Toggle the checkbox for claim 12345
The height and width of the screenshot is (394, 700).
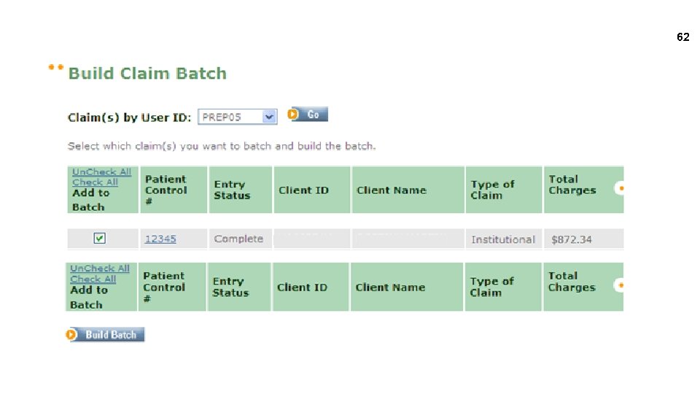tap(100, 238)
